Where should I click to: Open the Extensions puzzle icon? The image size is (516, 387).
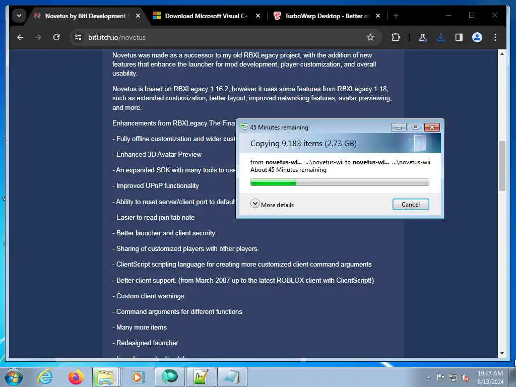tap(396, 37)
